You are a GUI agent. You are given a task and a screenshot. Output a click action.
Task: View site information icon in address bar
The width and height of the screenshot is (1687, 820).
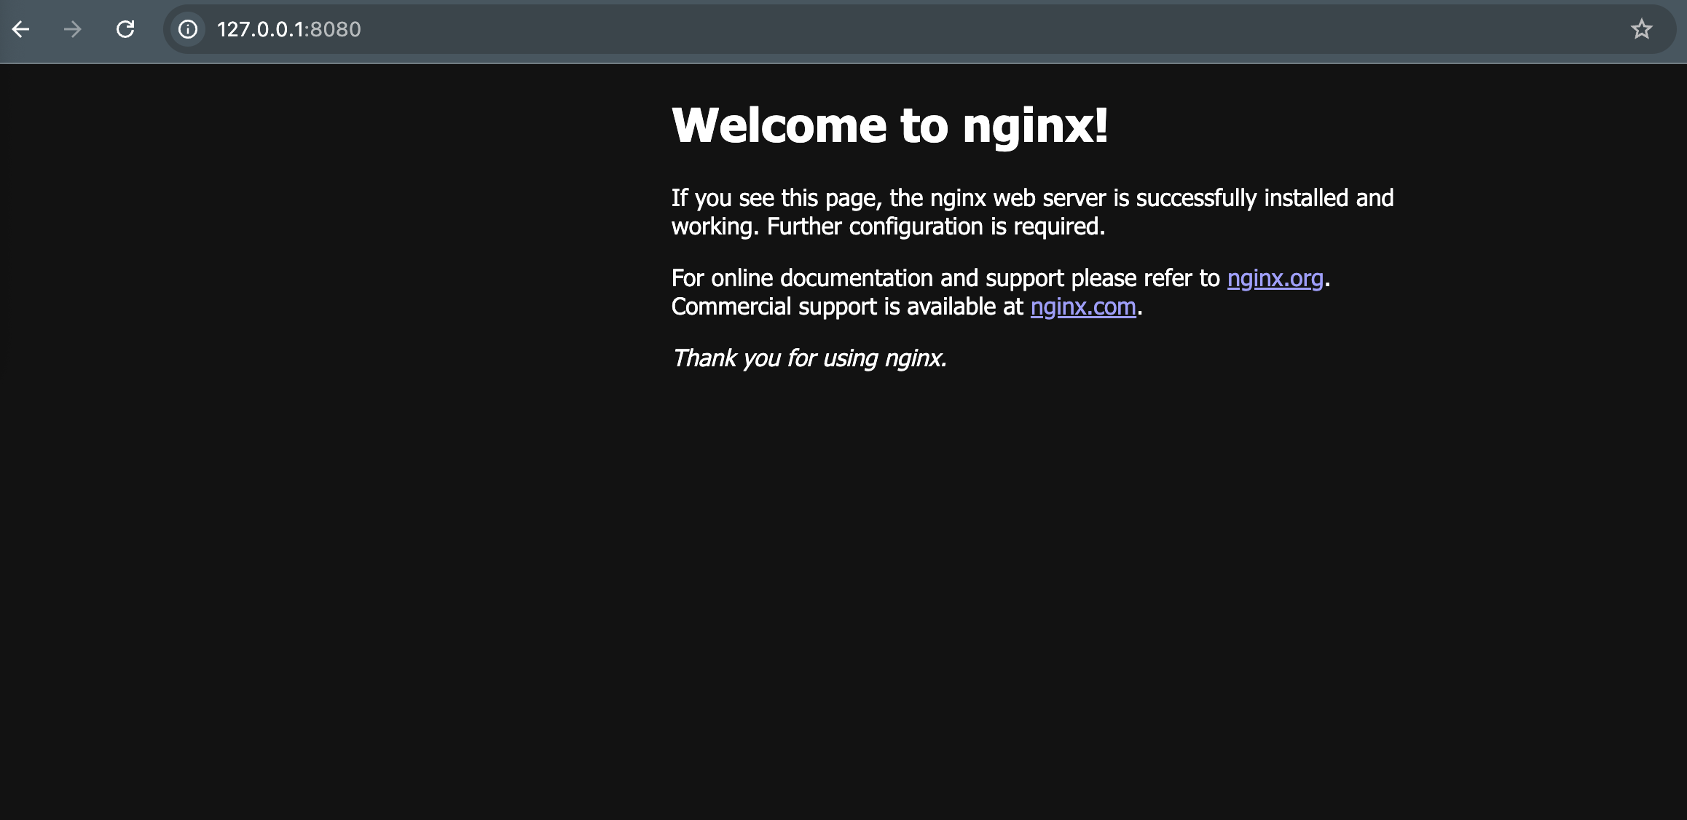pyautogui.click(x=188, y=29)
